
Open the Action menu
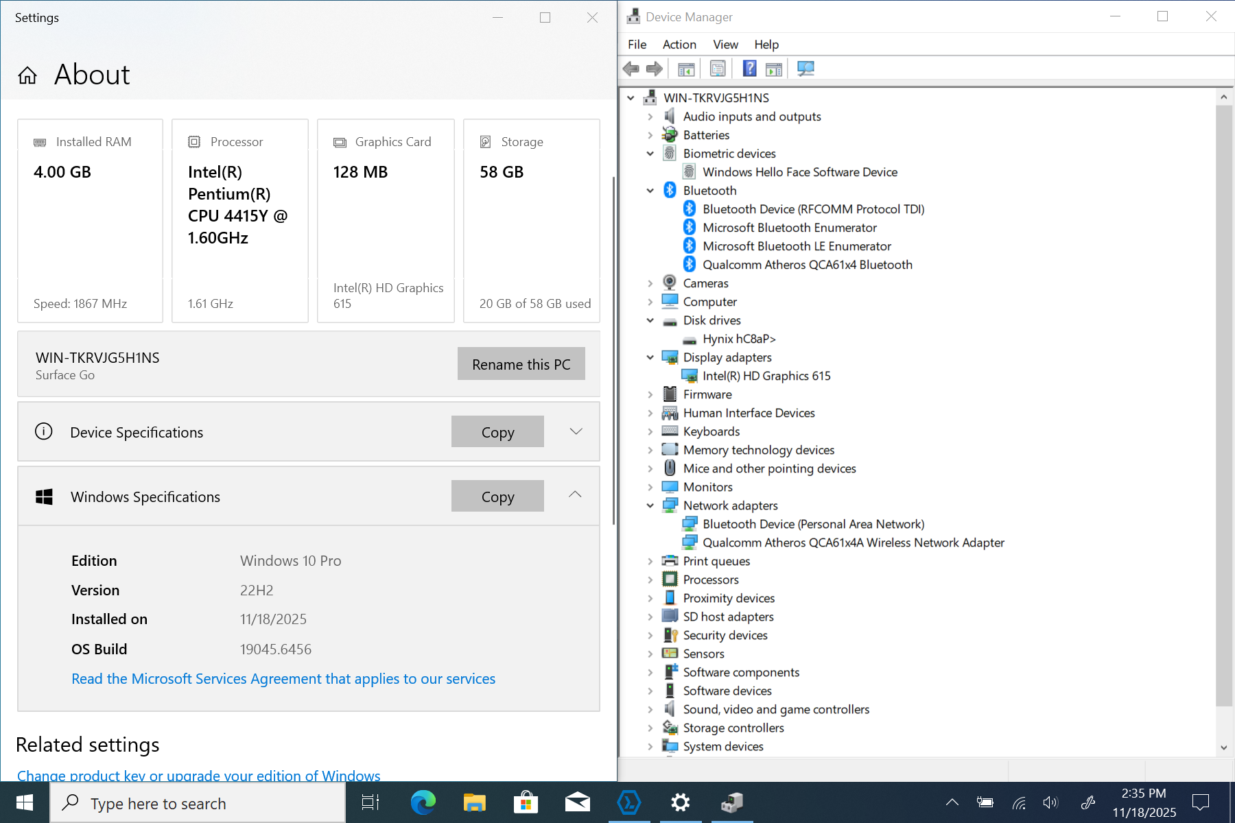click(679, 45)
